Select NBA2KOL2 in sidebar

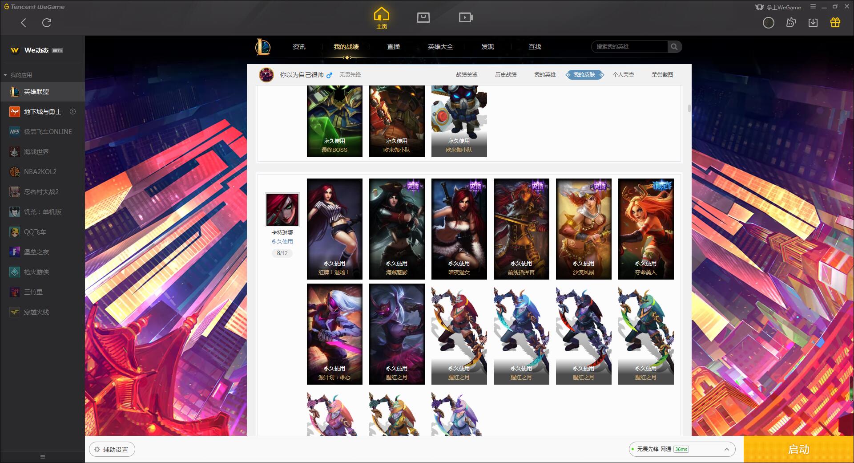point(42,172)
